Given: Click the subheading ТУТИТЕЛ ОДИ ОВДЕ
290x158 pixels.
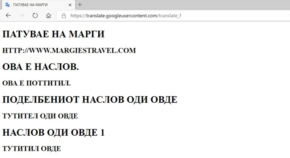Looking at the screenshot, I should click(x=40, y=116).
